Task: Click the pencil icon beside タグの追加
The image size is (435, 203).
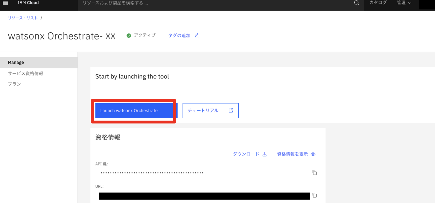Action: (x=197, y=35)
